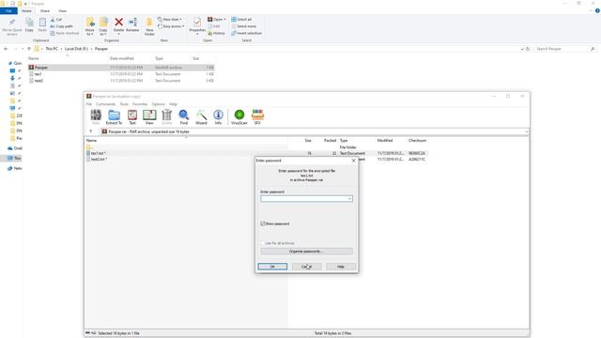601x338 pixels.
Task: Open the WinRAR Help menu
Action: point(173,104)
